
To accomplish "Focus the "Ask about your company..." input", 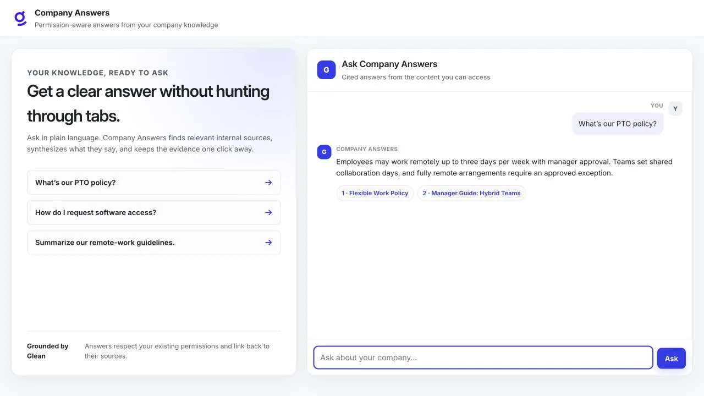I will pyautogui.click(x=483, y=358).
